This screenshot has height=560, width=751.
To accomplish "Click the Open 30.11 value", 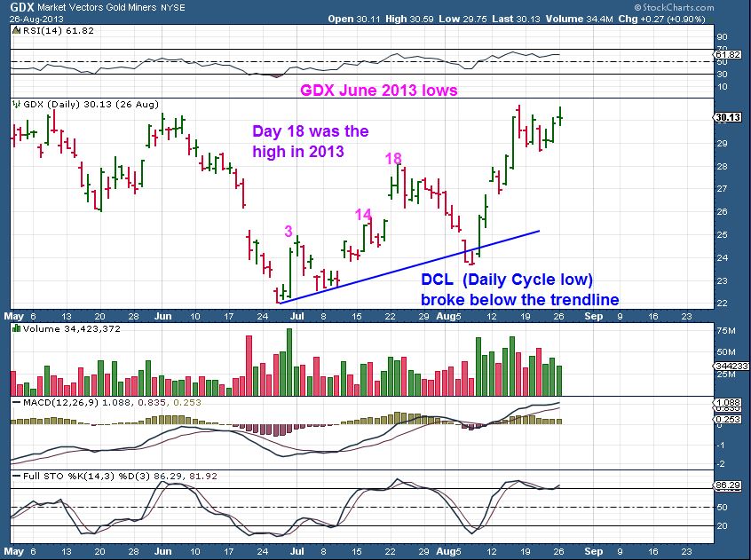I will (x=354, y=20).
